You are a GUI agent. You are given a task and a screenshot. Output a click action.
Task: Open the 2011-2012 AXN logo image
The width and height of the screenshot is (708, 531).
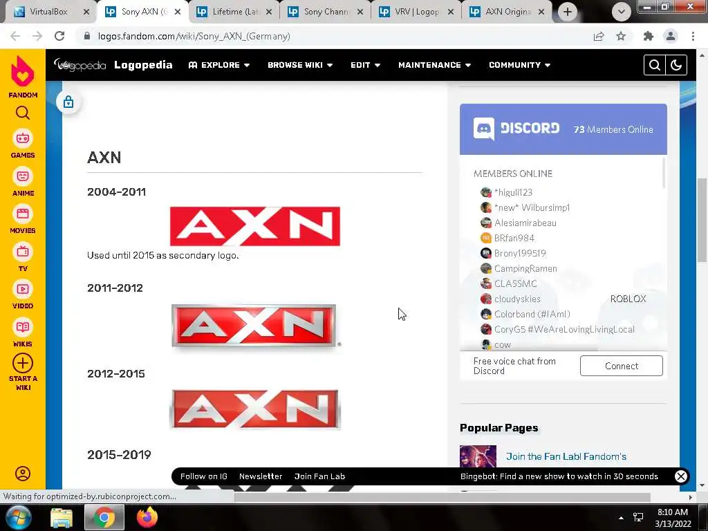[x=256, y=326]
